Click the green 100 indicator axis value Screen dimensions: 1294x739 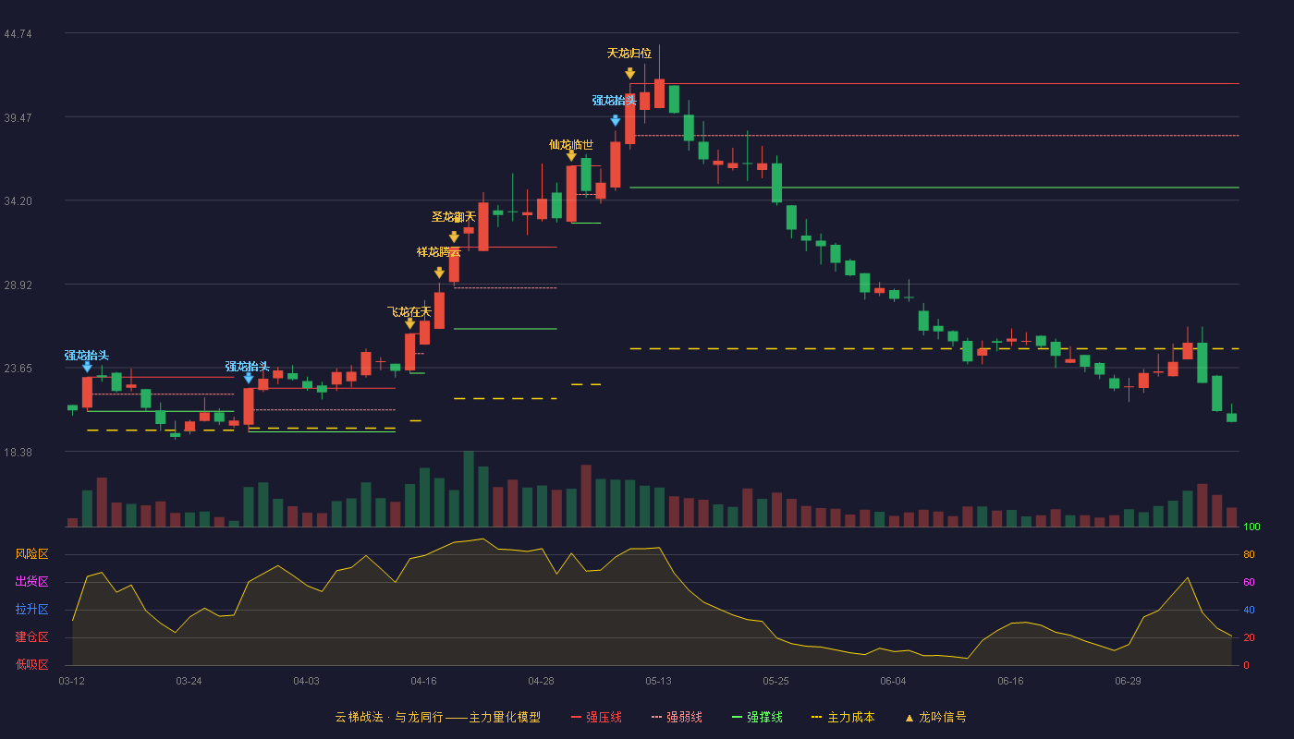1251,527
